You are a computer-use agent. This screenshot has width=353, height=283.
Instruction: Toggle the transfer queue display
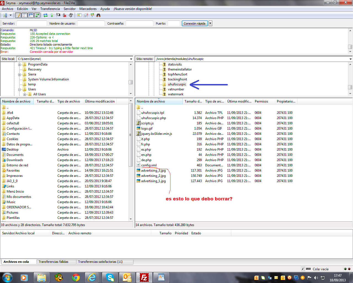click(37, 15)
